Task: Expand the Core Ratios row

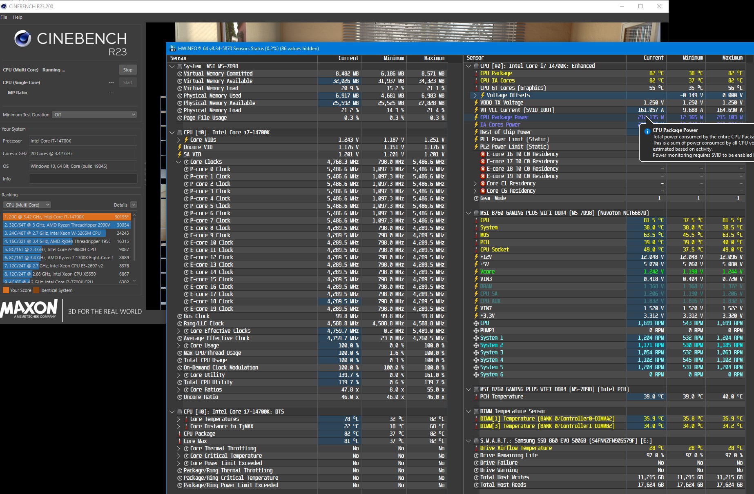Action: [178, 390]
